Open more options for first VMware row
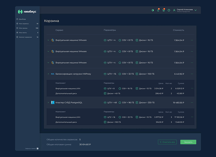216x157 pixels. click(x=192, y=40)
